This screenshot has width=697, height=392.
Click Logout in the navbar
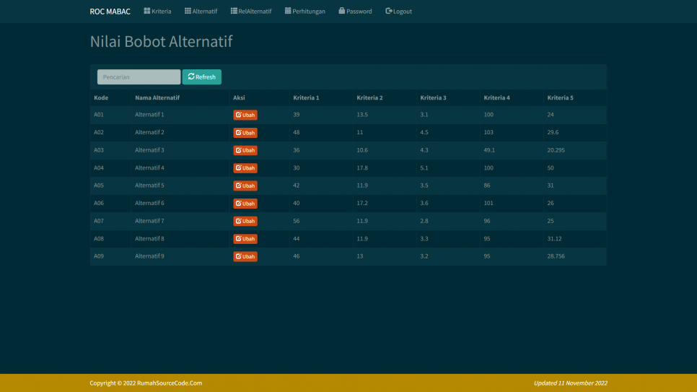399,11
